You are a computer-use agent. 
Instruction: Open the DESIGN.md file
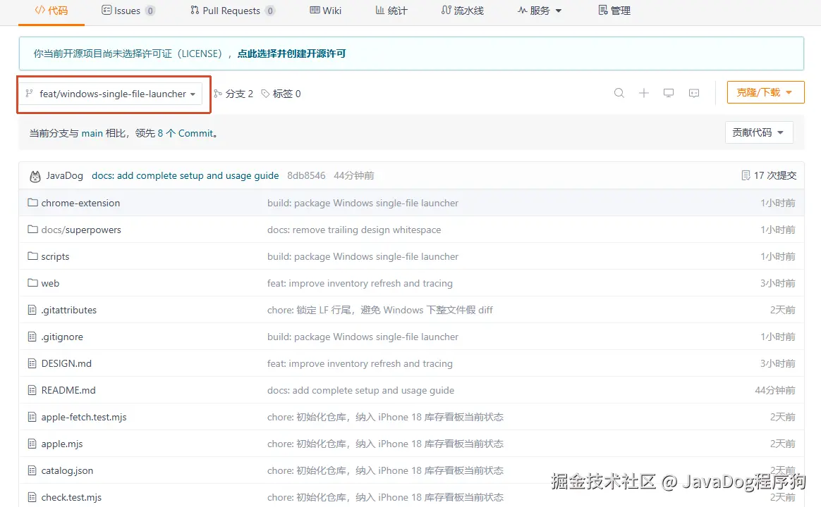click(66, 363)
